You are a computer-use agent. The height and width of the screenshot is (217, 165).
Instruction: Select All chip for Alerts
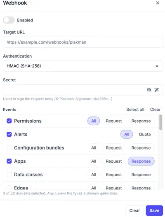pyautogui.click(x=127, y=134)
